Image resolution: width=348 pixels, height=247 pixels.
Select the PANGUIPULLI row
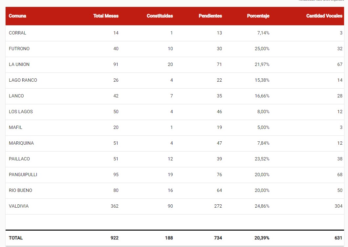pyautogui.click(x=175, y=175)
